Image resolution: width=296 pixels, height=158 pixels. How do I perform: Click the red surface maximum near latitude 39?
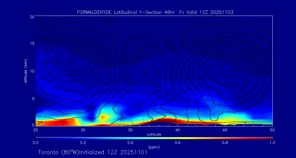(x=167, y=120)
